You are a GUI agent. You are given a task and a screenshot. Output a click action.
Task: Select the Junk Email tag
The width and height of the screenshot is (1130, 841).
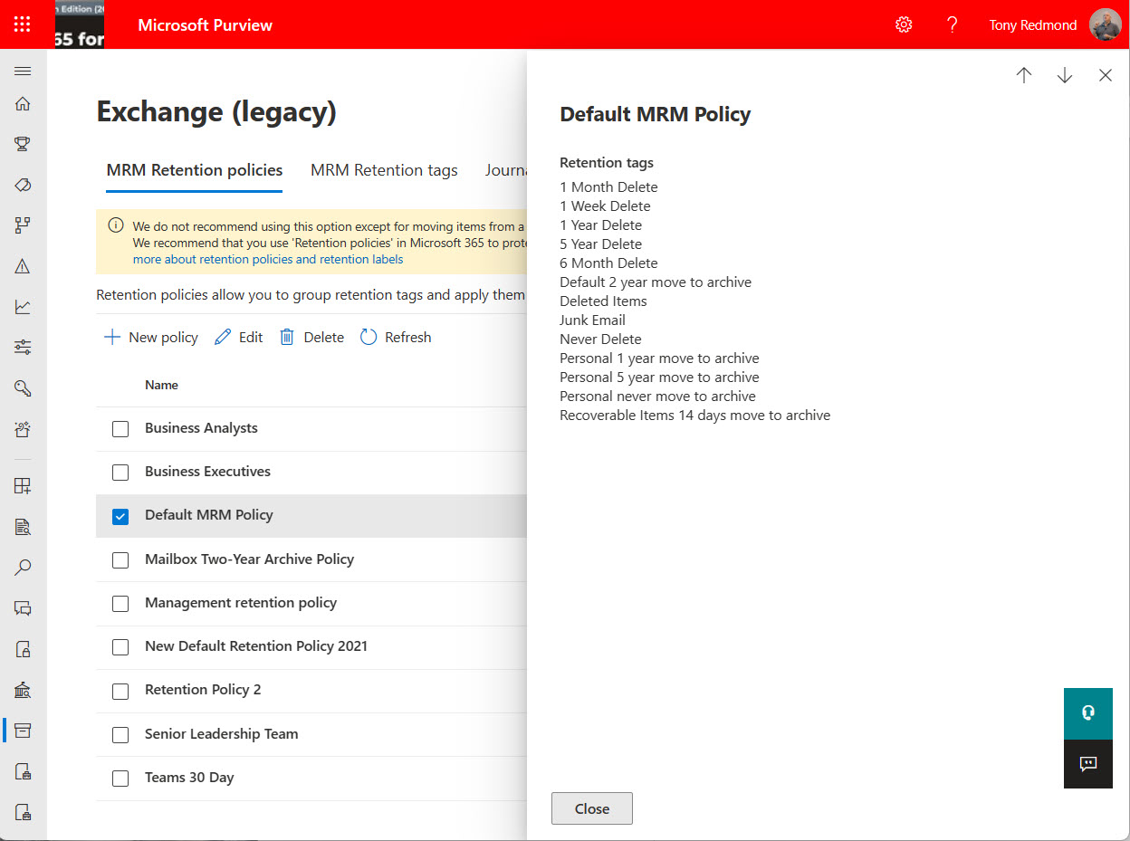point(592,320)
